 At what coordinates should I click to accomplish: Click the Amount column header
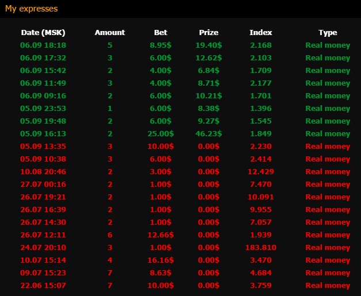click(109, 33)
